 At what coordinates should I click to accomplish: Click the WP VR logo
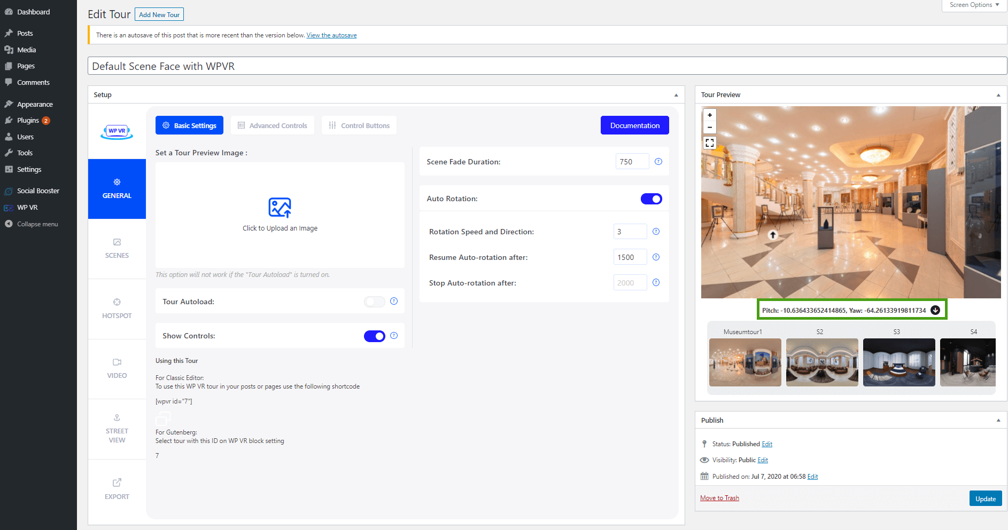[x=117, y=131]
